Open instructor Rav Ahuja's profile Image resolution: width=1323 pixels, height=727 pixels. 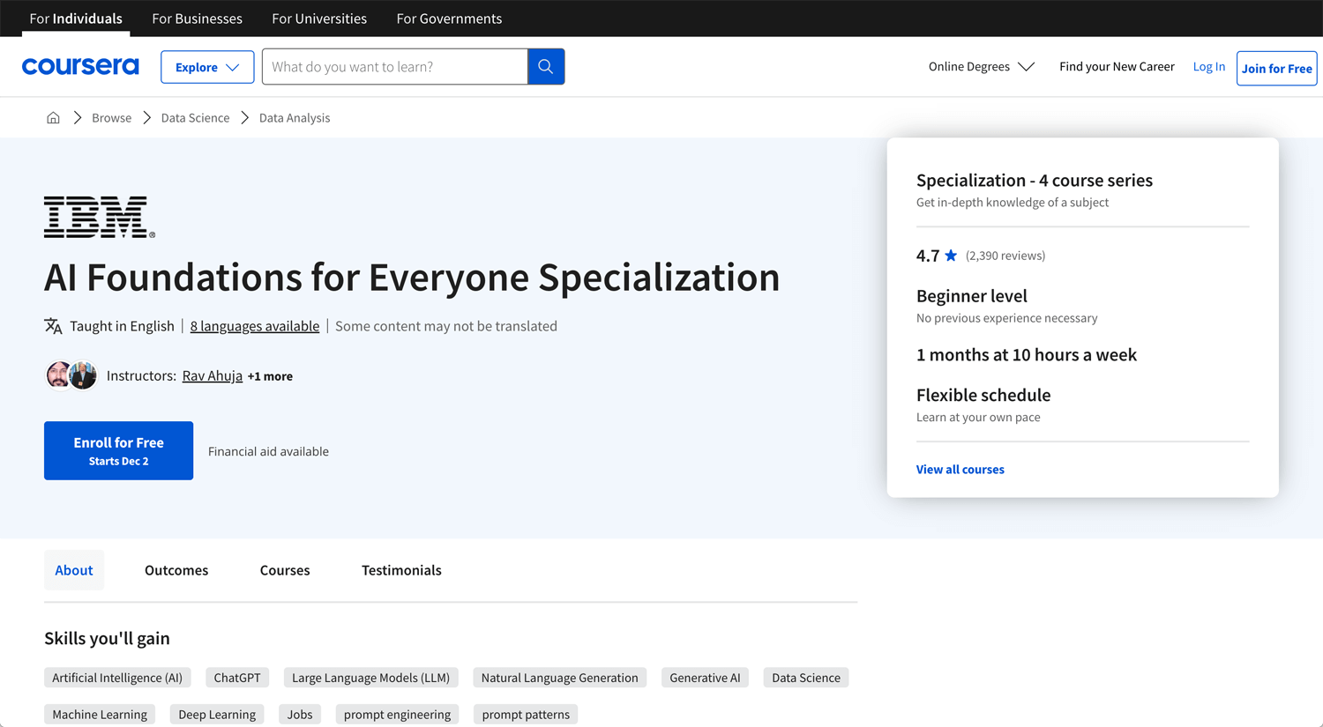click(213, 375)
